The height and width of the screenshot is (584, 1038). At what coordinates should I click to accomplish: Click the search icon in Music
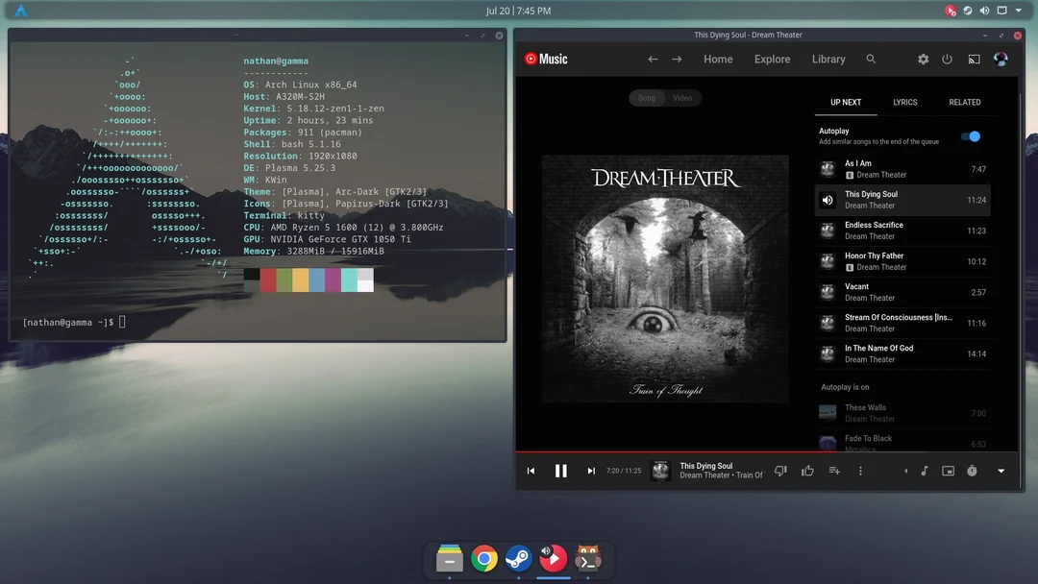(871, 59)
